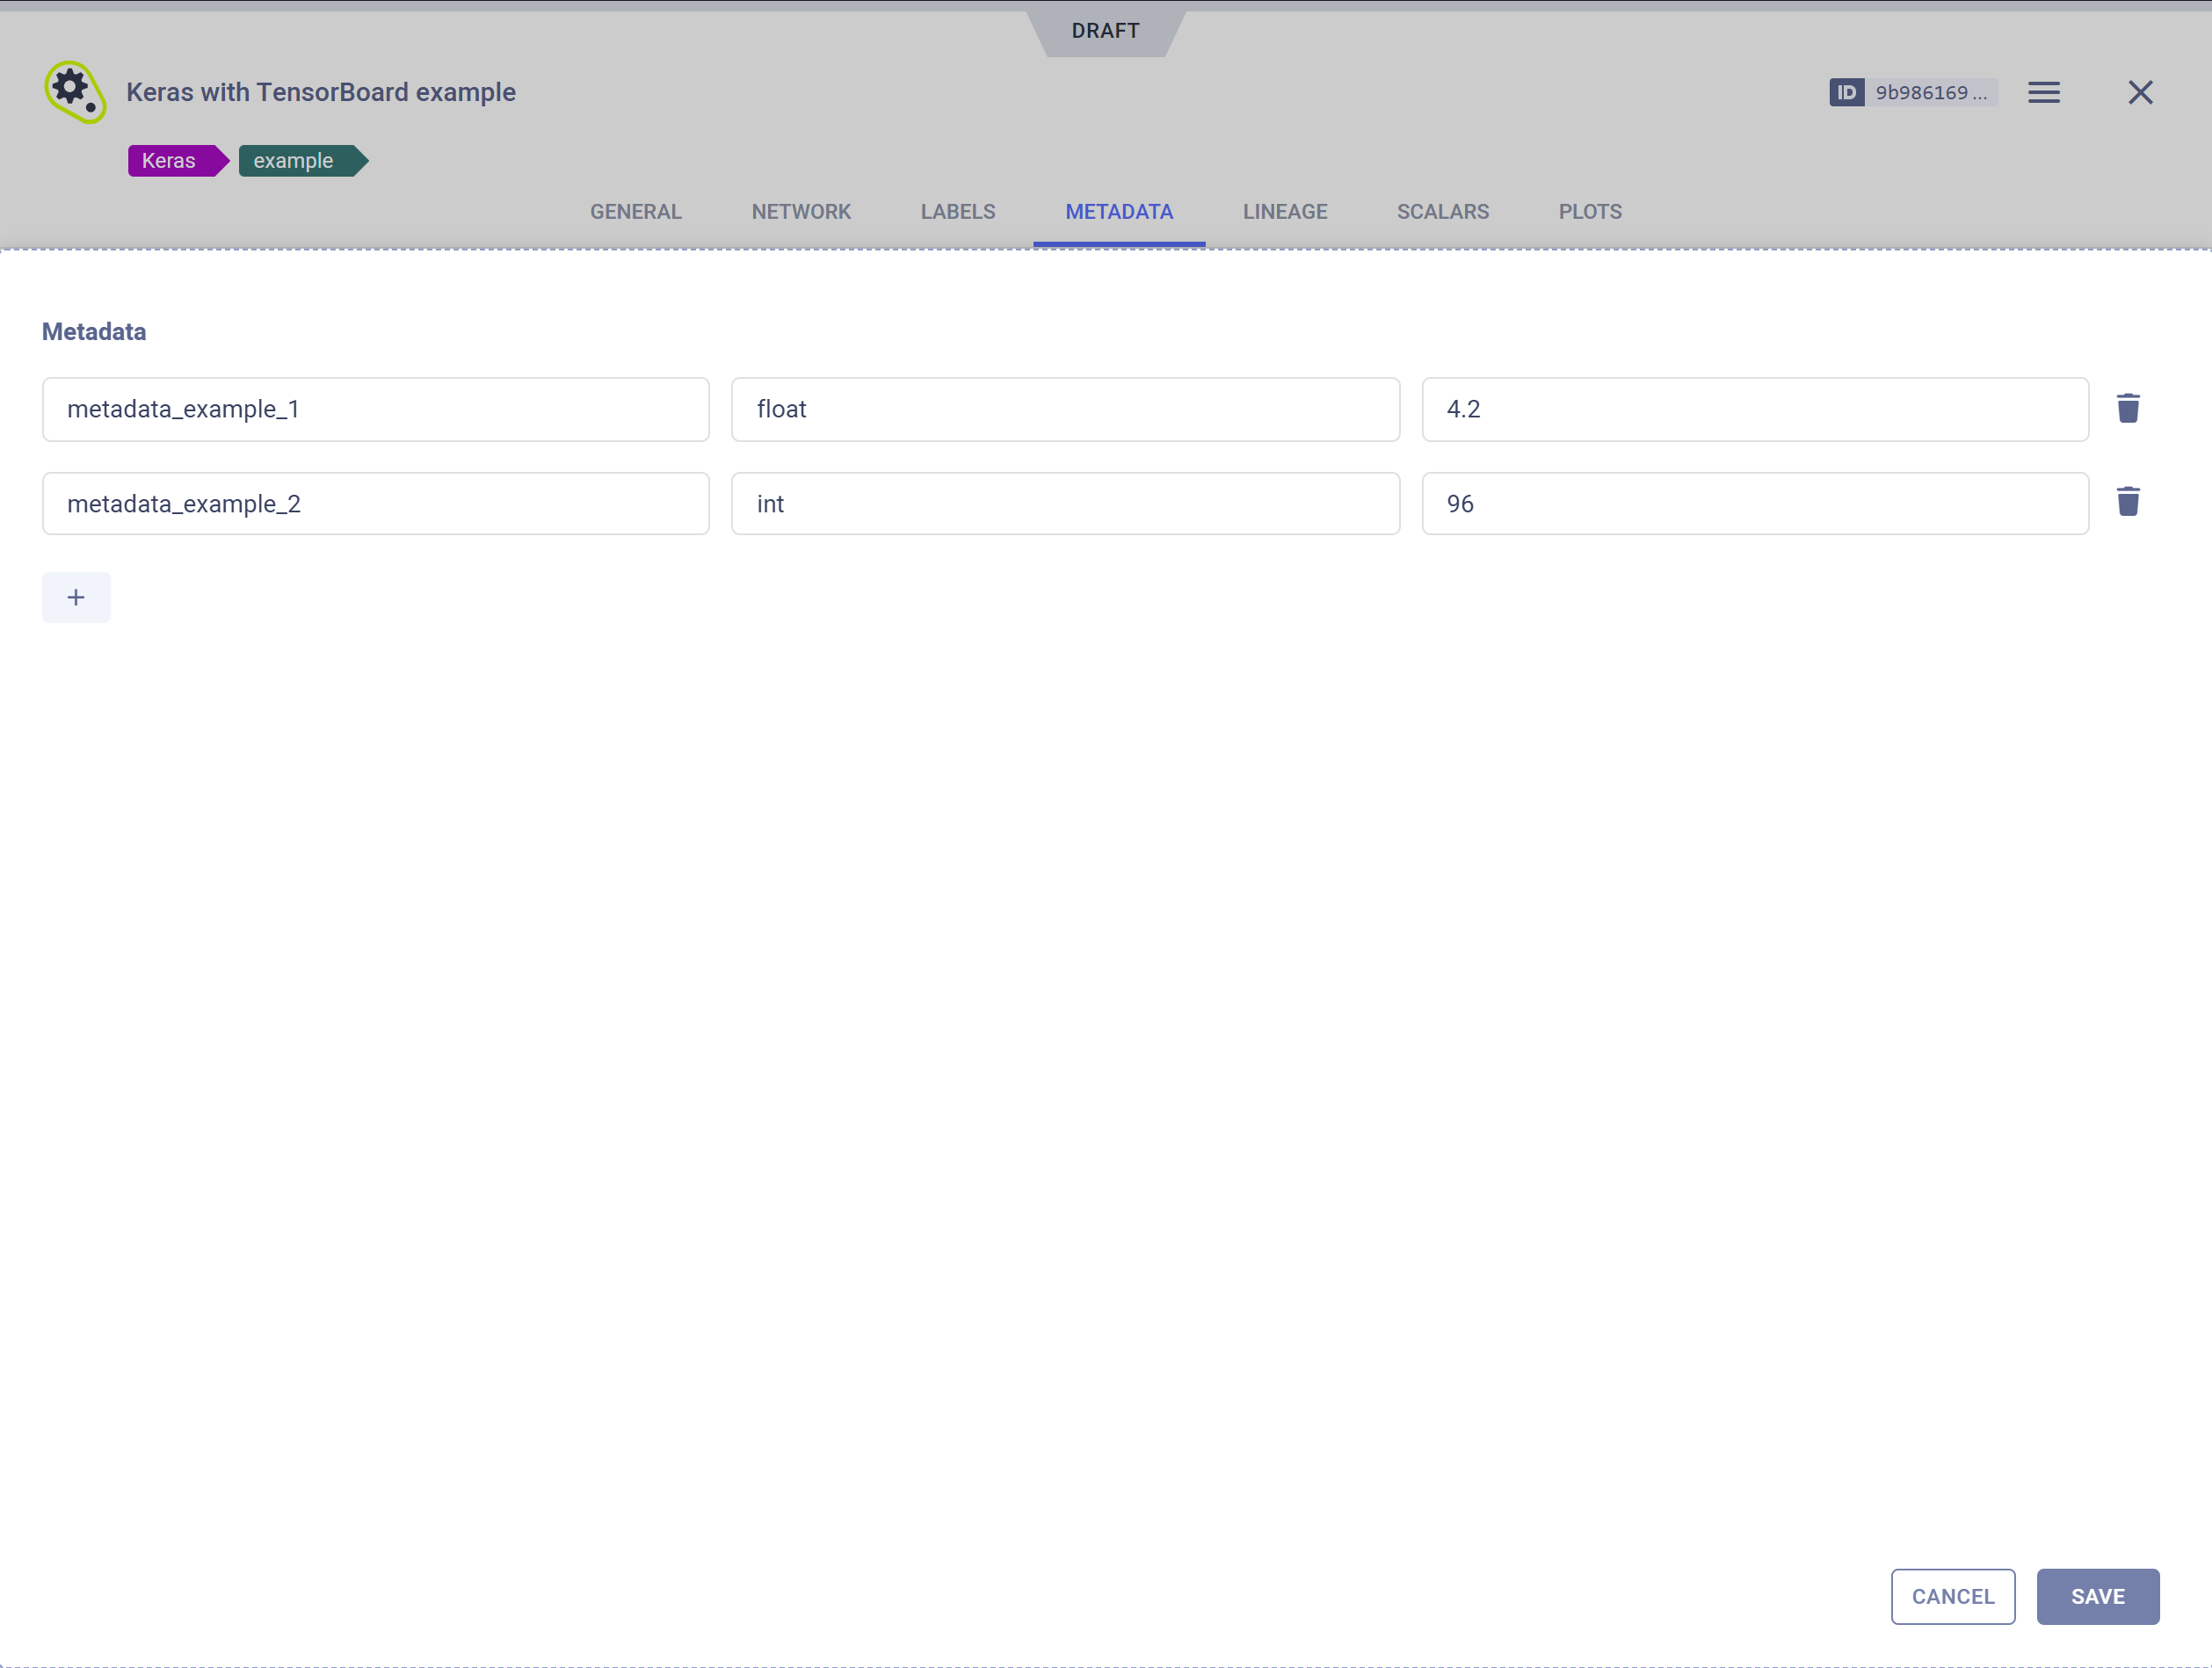Open the float type selector
Screen dimensions: 2212x1668
(x=1064, y=409)
